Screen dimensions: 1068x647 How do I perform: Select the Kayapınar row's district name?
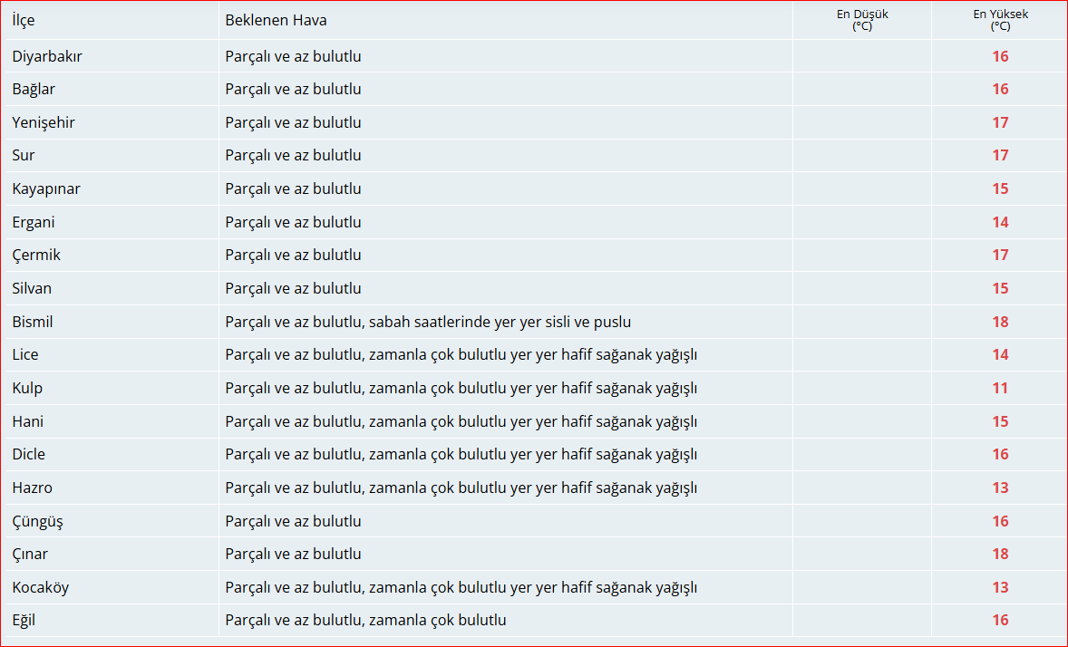46,188
